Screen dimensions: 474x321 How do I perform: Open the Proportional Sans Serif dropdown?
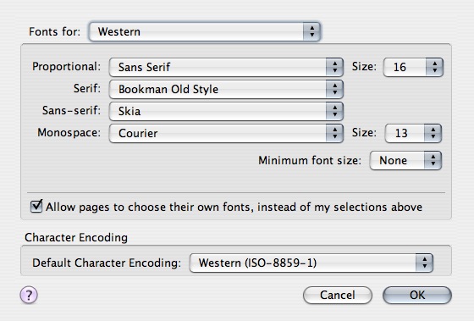coord(226,67)
